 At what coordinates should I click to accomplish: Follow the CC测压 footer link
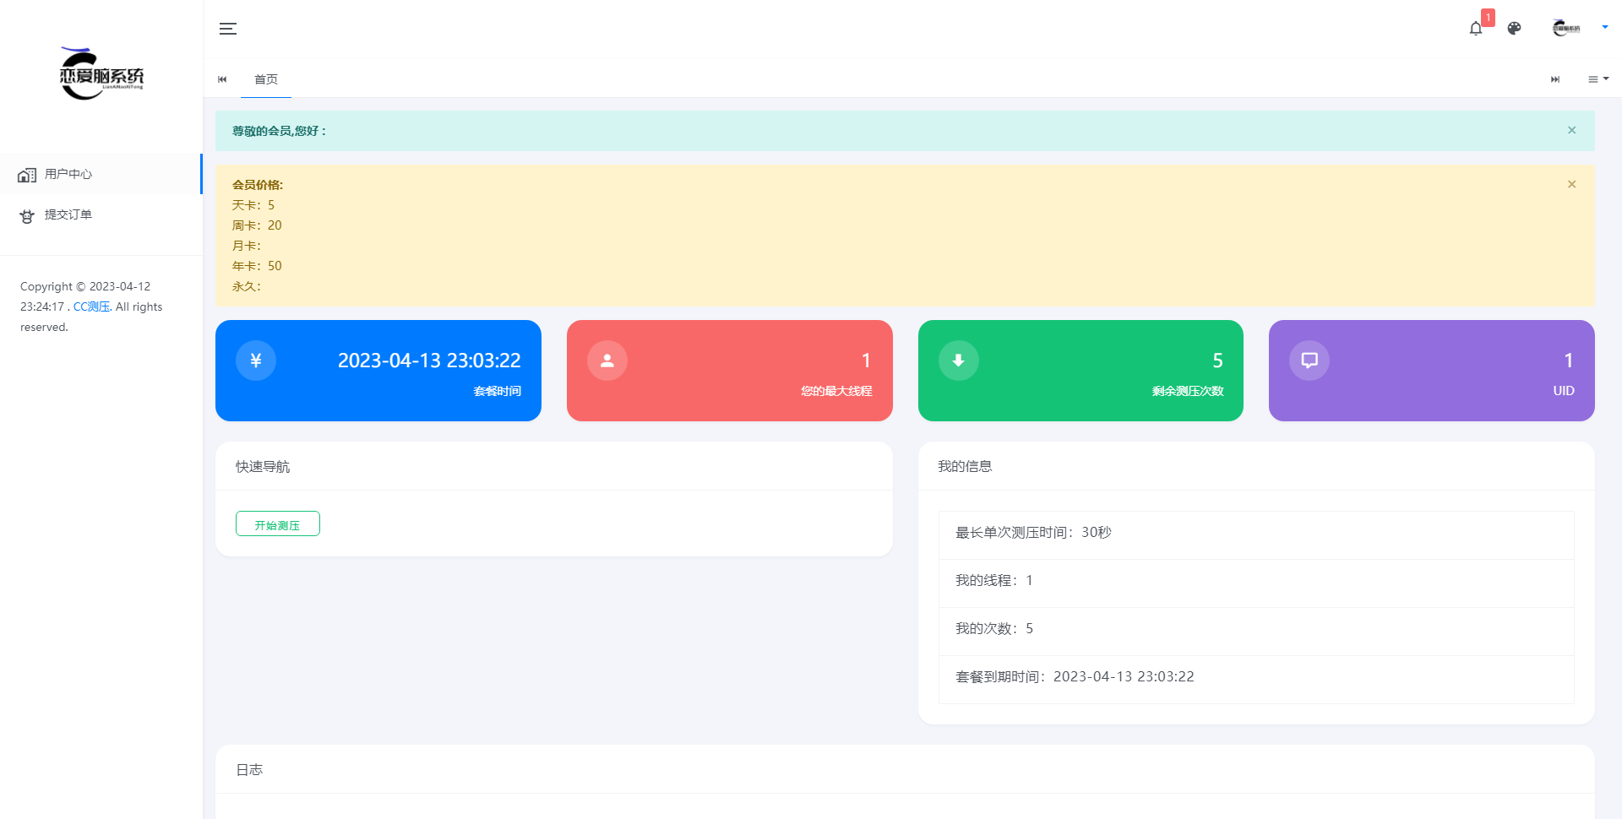[x=91, y=306]
